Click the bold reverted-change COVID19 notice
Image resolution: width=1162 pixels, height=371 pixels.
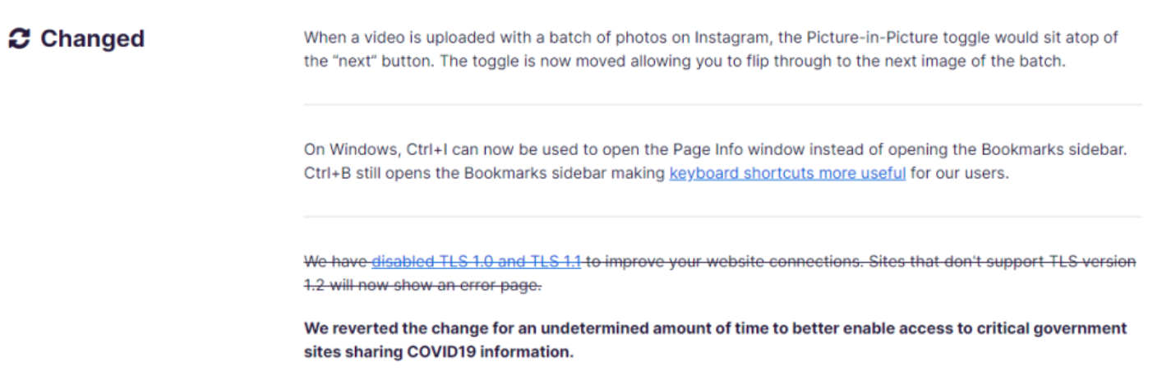715,340
